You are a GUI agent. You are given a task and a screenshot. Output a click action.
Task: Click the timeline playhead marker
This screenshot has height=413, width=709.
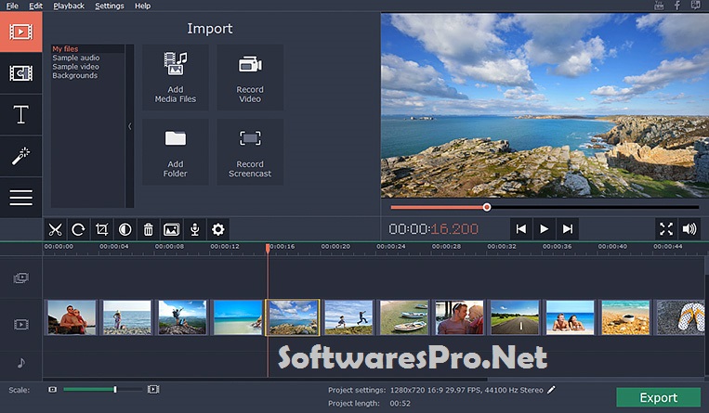(268, 248)
